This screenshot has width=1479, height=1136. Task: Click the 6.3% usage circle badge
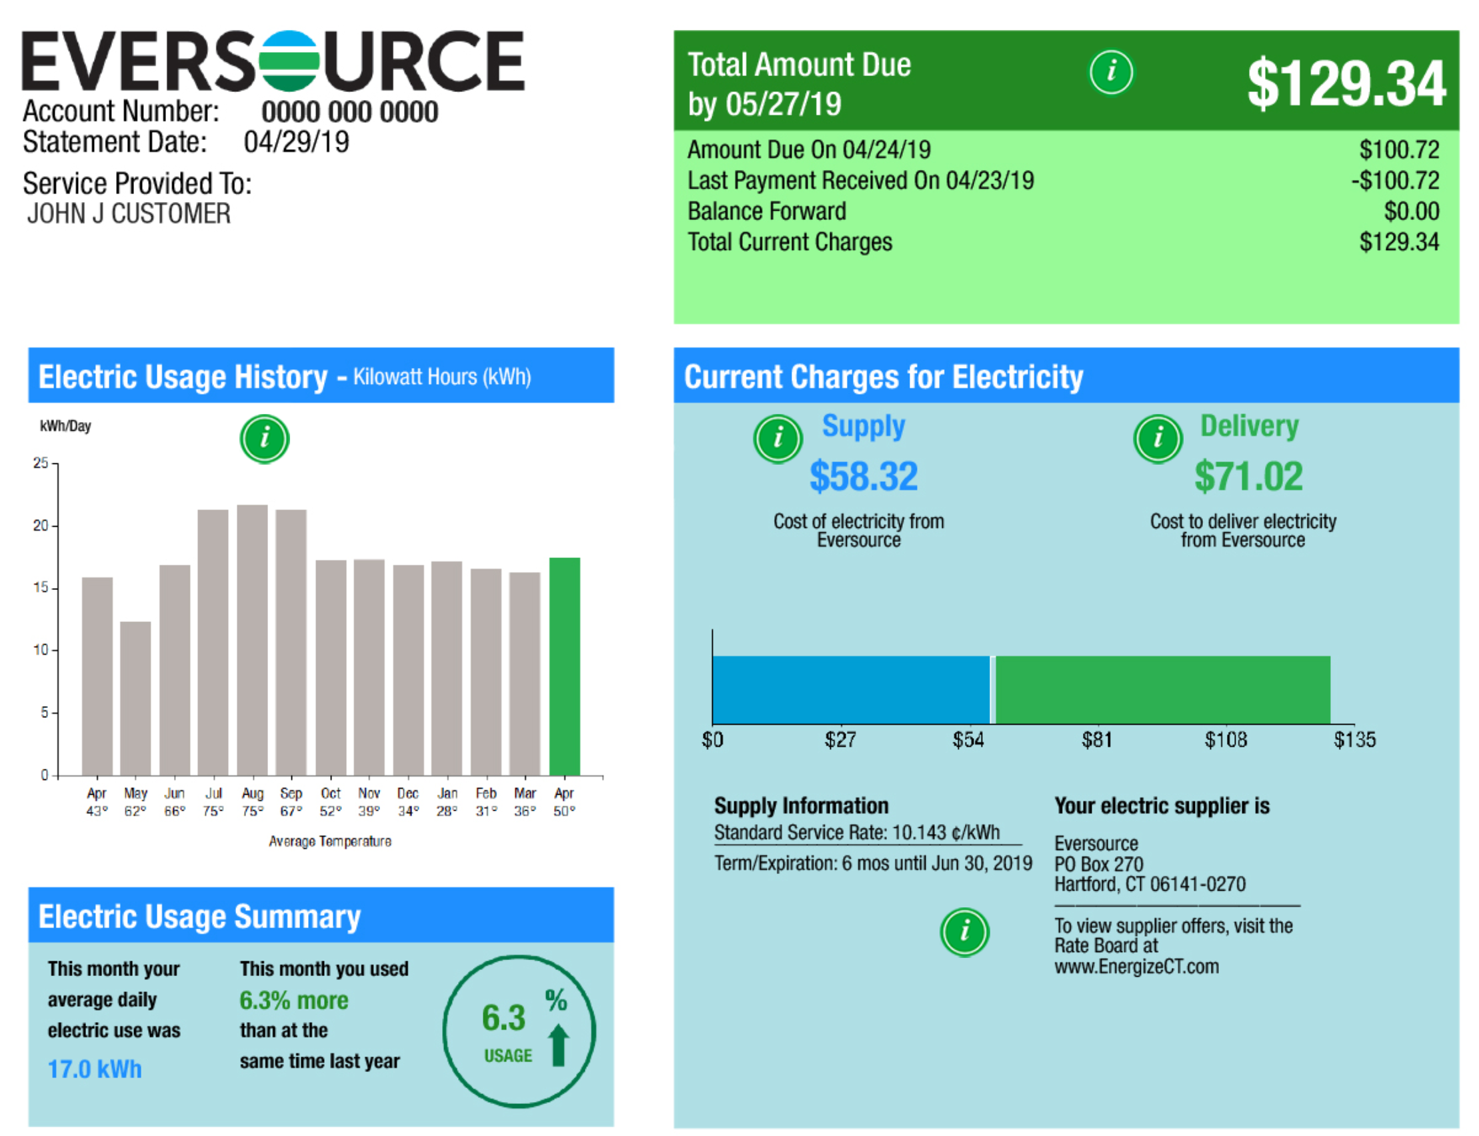[x=519, y=1031]
